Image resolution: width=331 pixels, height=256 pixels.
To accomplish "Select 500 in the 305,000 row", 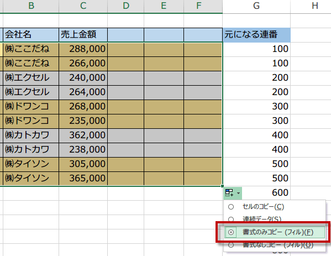I will (x=256, y=164).
